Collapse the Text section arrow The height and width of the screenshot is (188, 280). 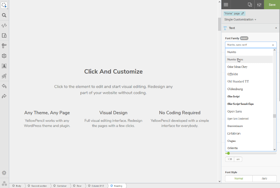click(x=276, y=28)
